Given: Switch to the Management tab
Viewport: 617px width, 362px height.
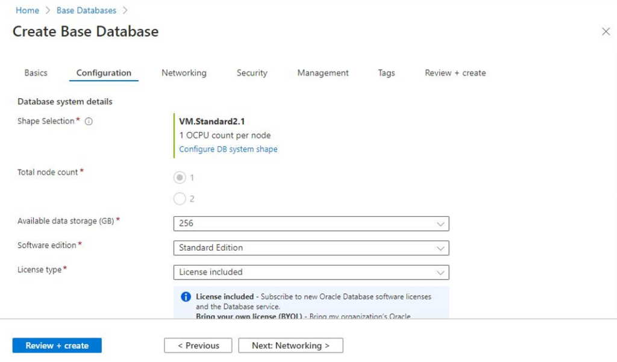Looking at the screenshot, I should pyautogui.click(x=322, y=72).
